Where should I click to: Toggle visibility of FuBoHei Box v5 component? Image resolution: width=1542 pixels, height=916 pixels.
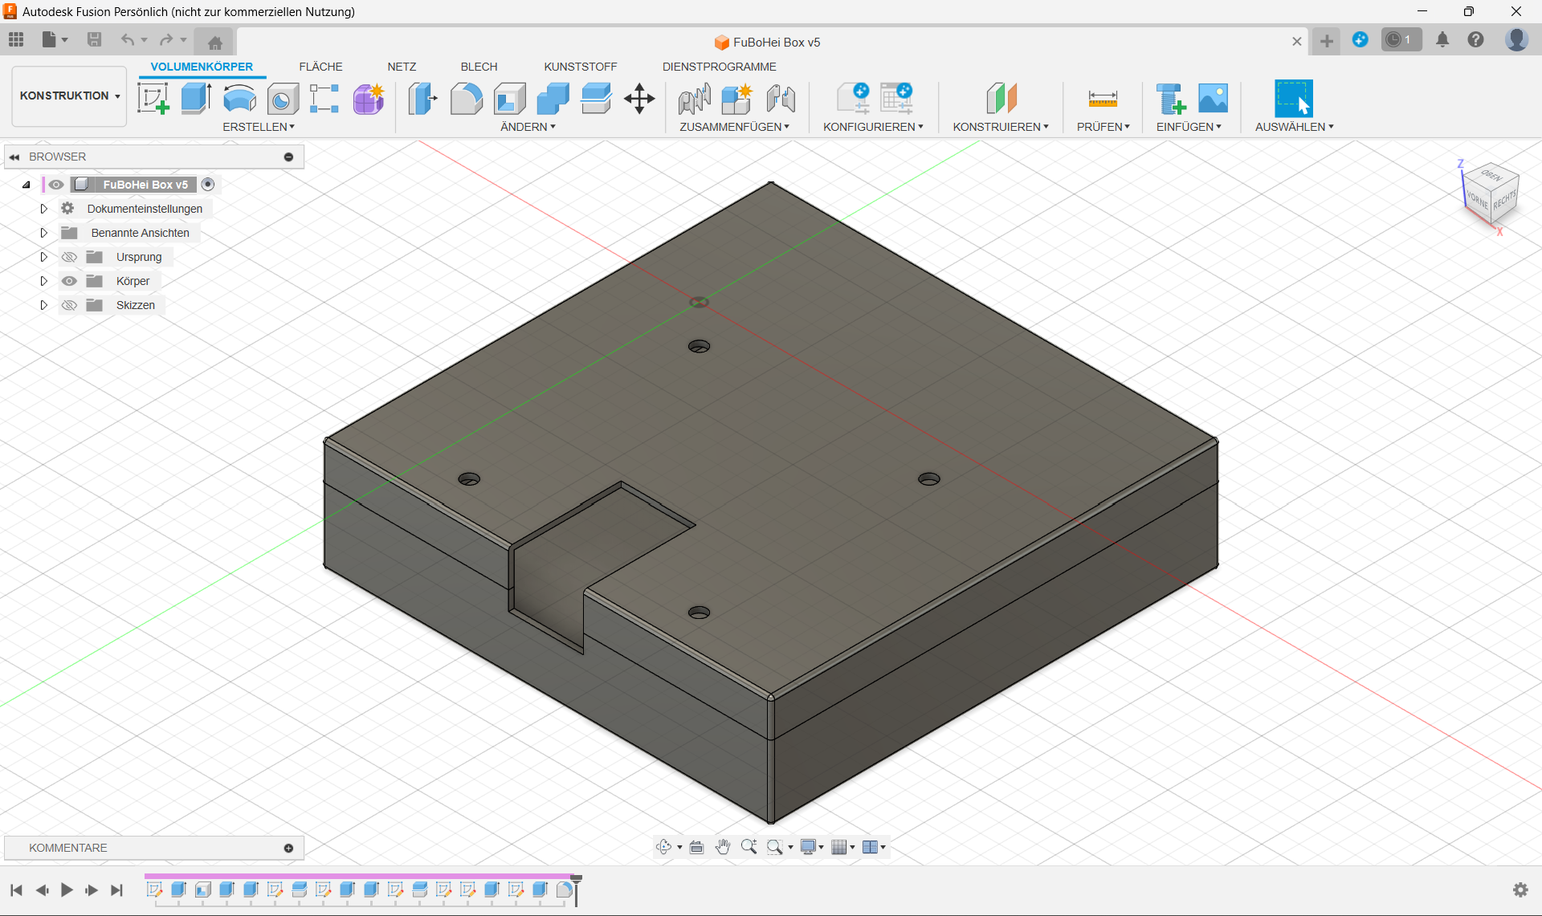pyautogui.click(x=55, y=185)
